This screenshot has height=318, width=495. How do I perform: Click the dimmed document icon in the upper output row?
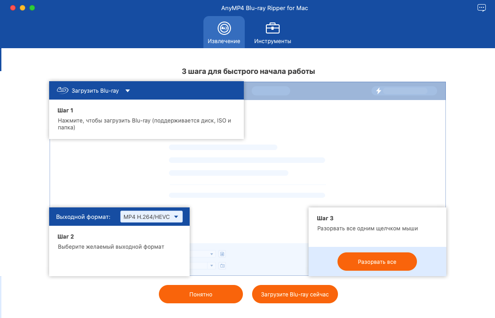[x=222, y=254]
